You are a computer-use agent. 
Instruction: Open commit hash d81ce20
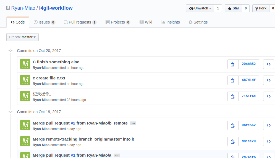[249, 141]
